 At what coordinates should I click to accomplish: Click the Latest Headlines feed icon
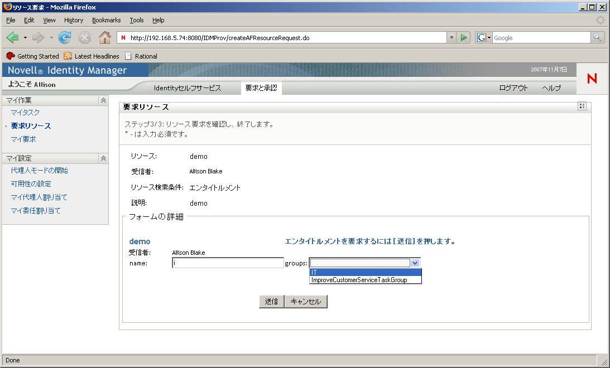click(68, 56)
